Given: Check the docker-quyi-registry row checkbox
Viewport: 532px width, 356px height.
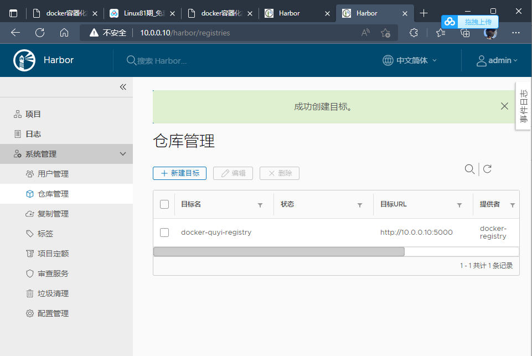Looking at the screenshot, I should [x=164, y=233].
